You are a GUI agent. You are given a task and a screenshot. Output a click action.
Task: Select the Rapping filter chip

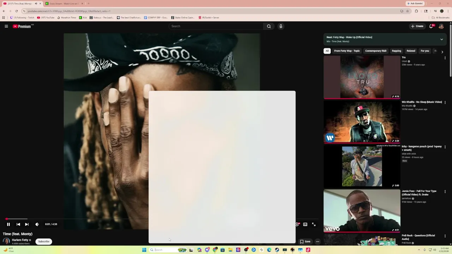click(x=397, y=51)
